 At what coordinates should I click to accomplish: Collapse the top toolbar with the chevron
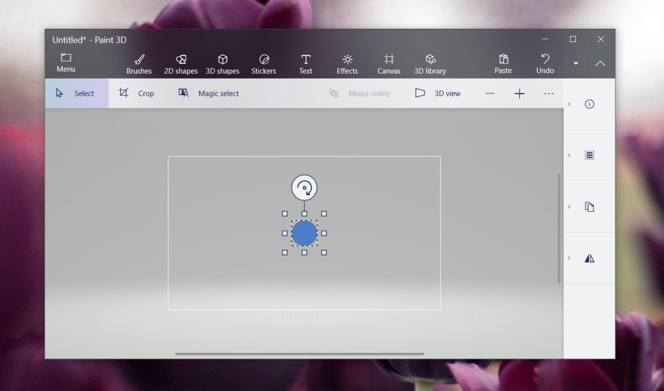coord(600,62)
